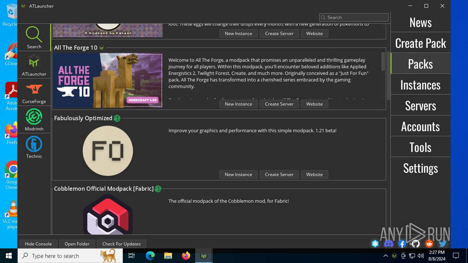Screen dimensions: 468x263
Task: Click the Modrinth badge beside Cobblemon Official Modpack
Action: coord(158,189)
